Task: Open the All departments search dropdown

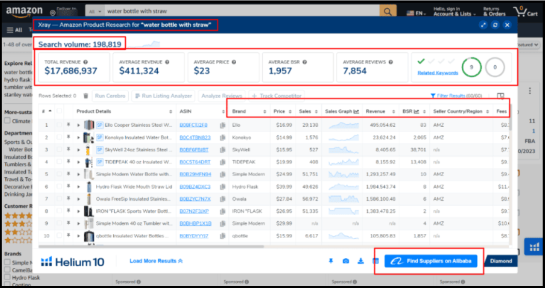Action: (95, 11)
